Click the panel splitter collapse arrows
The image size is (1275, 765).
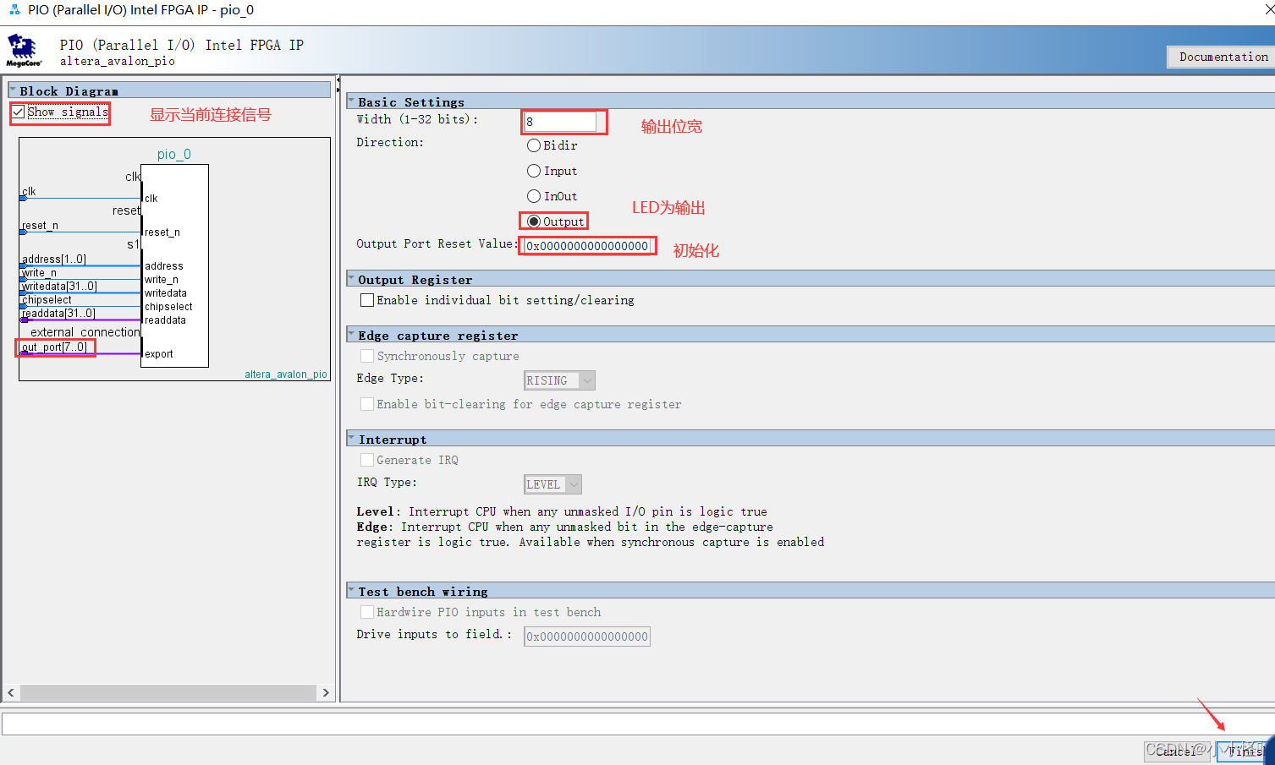pos(338,85)
